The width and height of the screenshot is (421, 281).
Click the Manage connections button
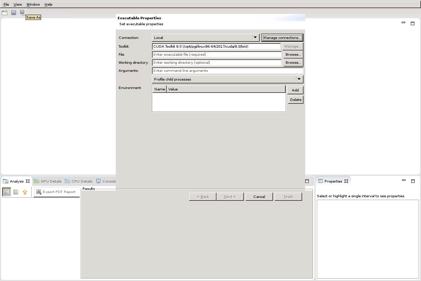pos(282,37)
